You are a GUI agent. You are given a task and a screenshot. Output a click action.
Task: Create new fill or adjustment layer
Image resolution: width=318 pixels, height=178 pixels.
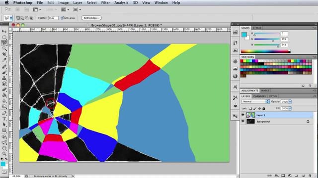click(x=290, y=176)
